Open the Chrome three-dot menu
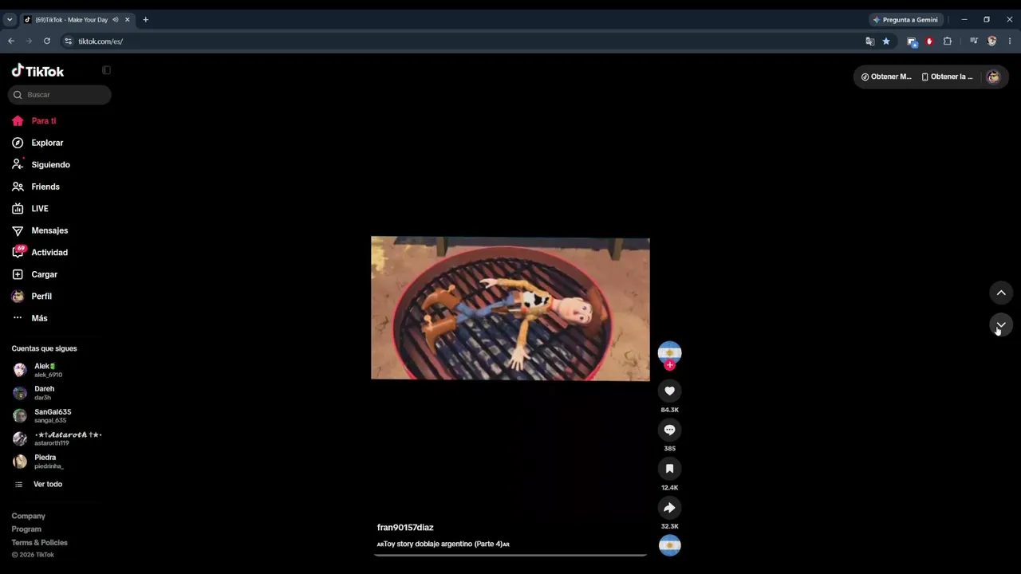This screenshot has width=1021, height=574. [x=1010, y=41]
